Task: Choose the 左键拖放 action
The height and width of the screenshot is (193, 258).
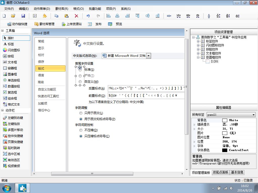Action: click(x=12, y=124)
